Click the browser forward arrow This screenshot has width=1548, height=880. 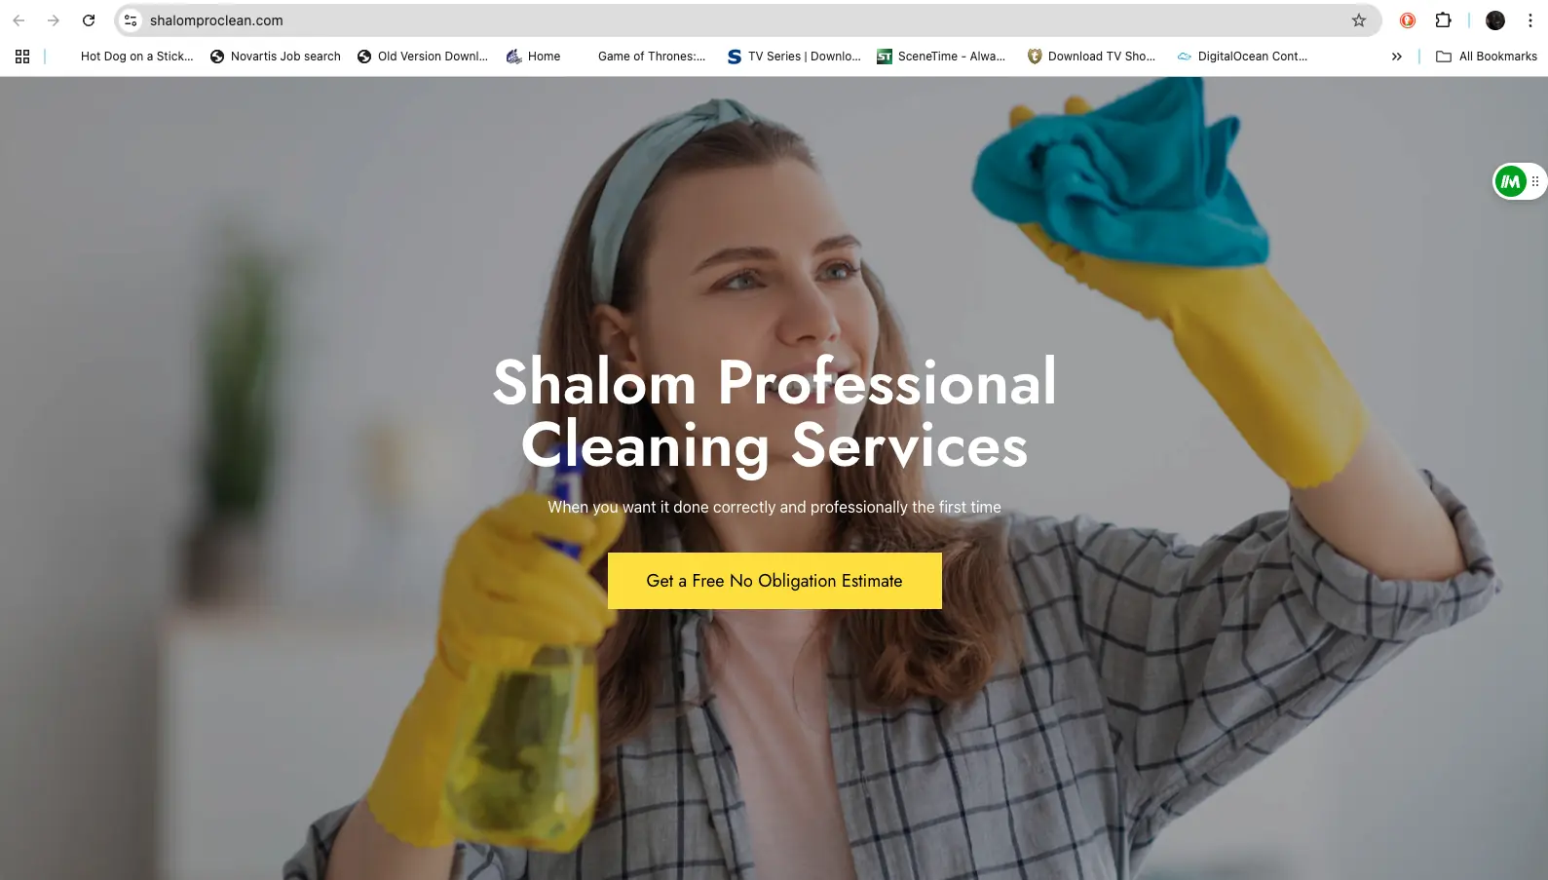(54, 20)
